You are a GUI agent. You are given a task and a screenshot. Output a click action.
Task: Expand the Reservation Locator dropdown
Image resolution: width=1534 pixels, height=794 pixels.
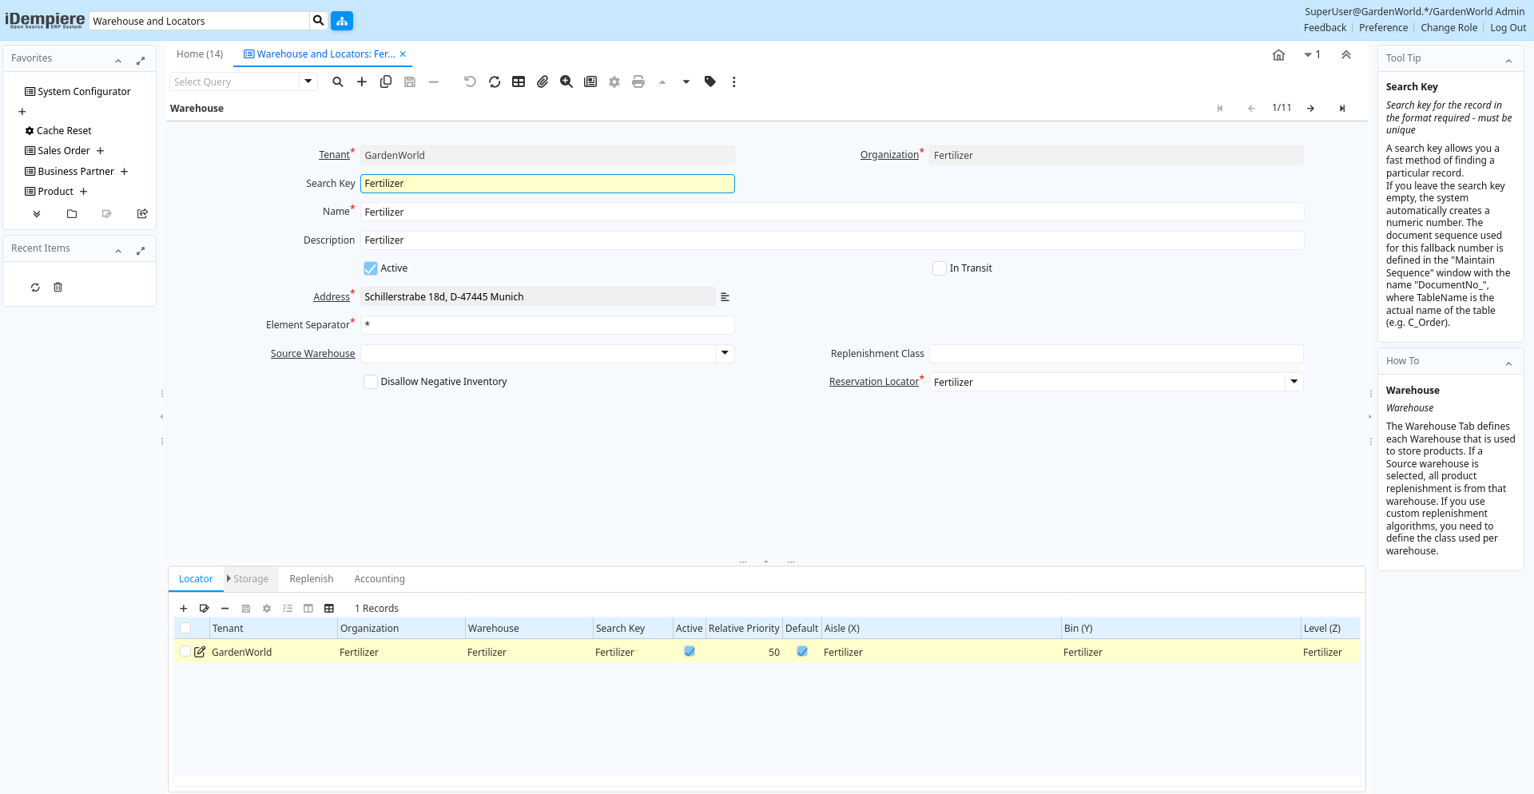[1294, 382]
